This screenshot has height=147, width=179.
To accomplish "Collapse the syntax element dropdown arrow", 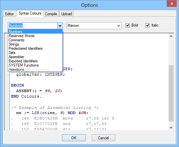I will 60,26.
